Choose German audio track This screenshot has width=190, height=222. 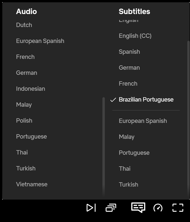[x=27, y=73]
